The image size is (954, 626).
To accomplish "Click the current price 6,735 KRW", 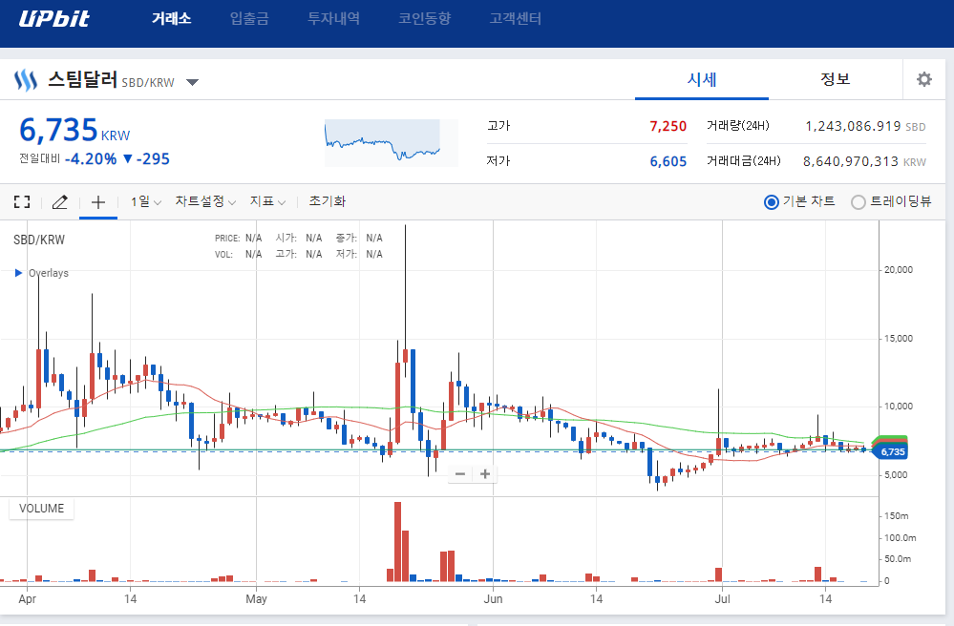I will (74, 130).
